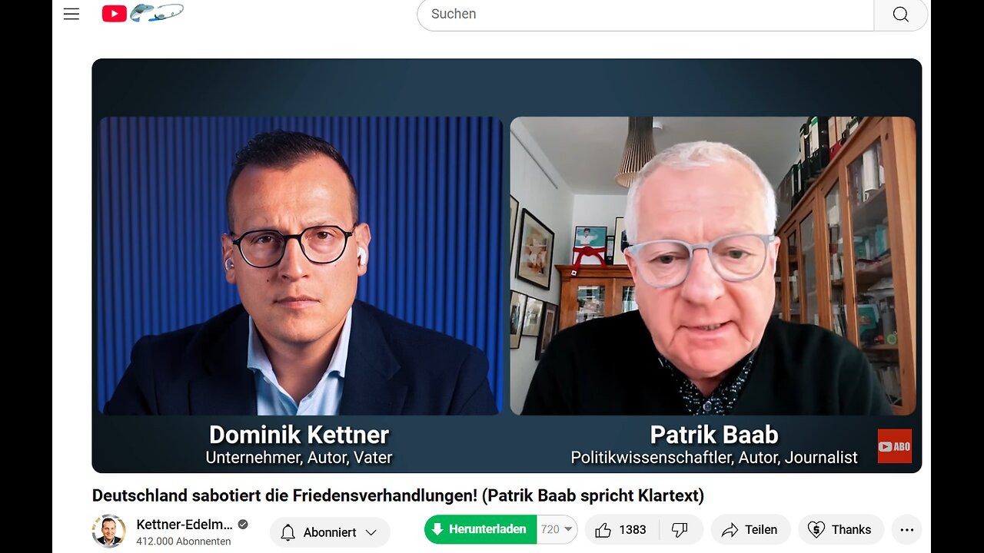Click the 412.000 Abonnenten subscriber count
The height and width of the screenshot is (553, 984).
184,541
